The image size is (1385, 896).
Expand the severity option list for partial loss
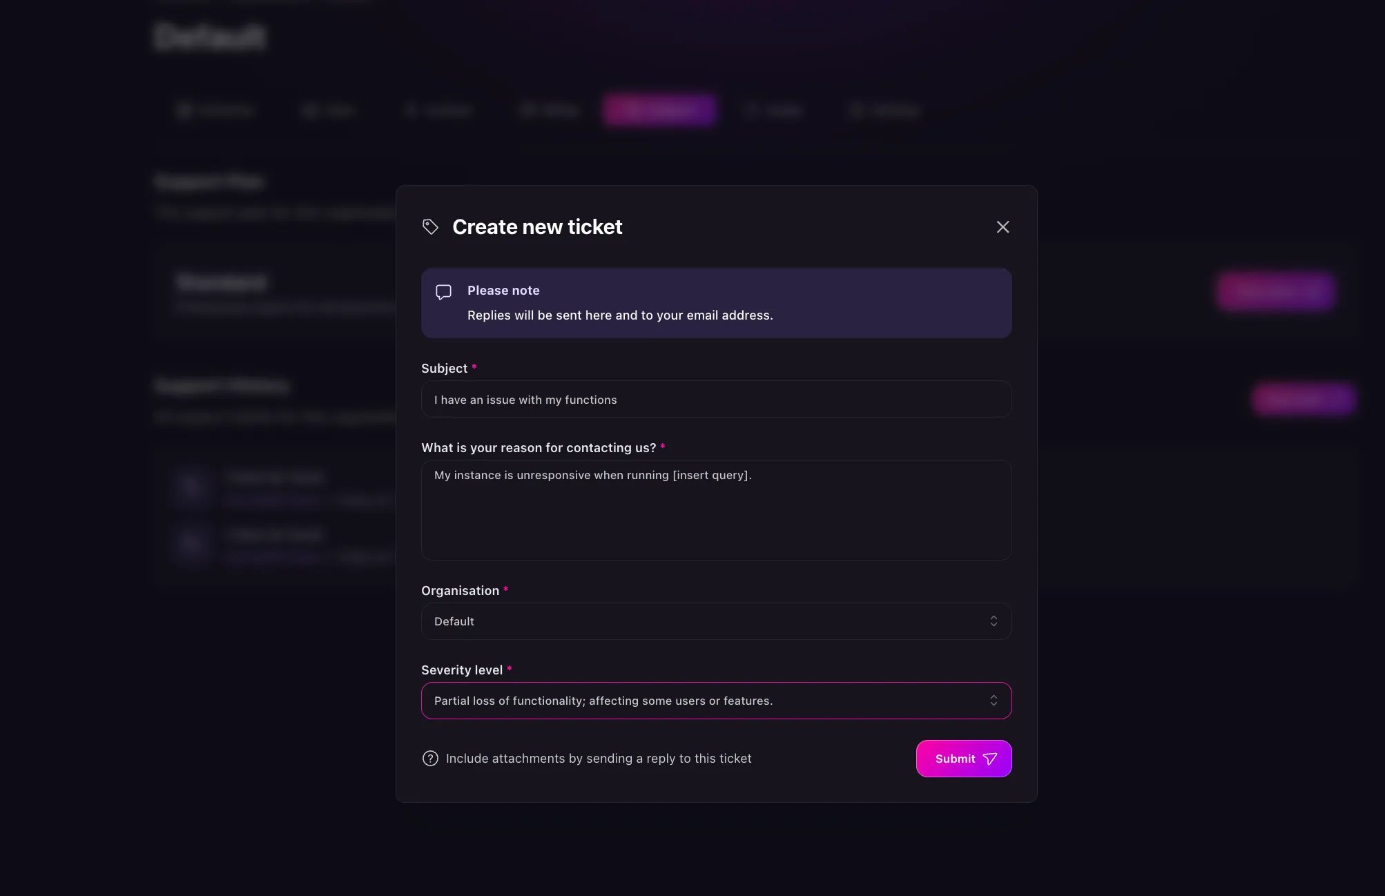point(716,700)
